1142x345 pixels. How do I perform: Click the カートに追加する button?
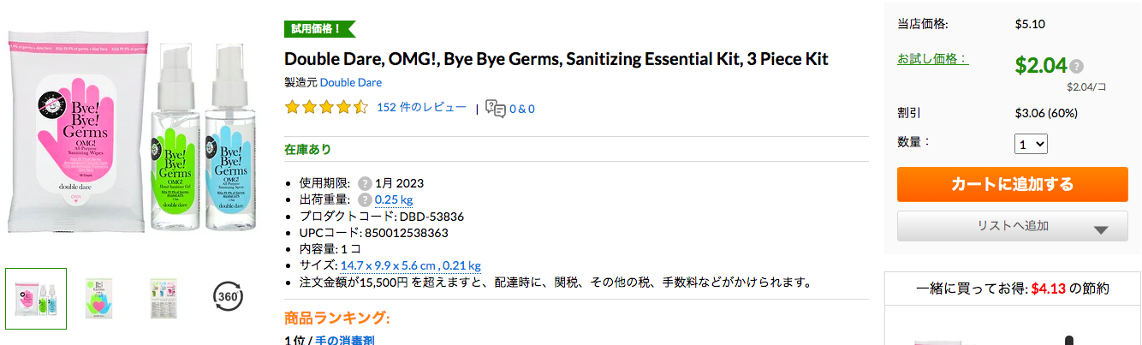[x=1012, y=185]
